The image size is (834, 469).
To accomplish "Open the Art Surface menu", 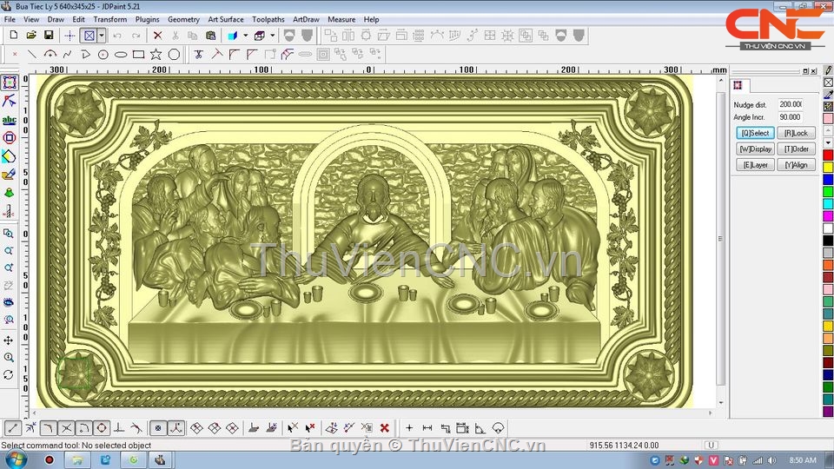I will coord(226,19).
